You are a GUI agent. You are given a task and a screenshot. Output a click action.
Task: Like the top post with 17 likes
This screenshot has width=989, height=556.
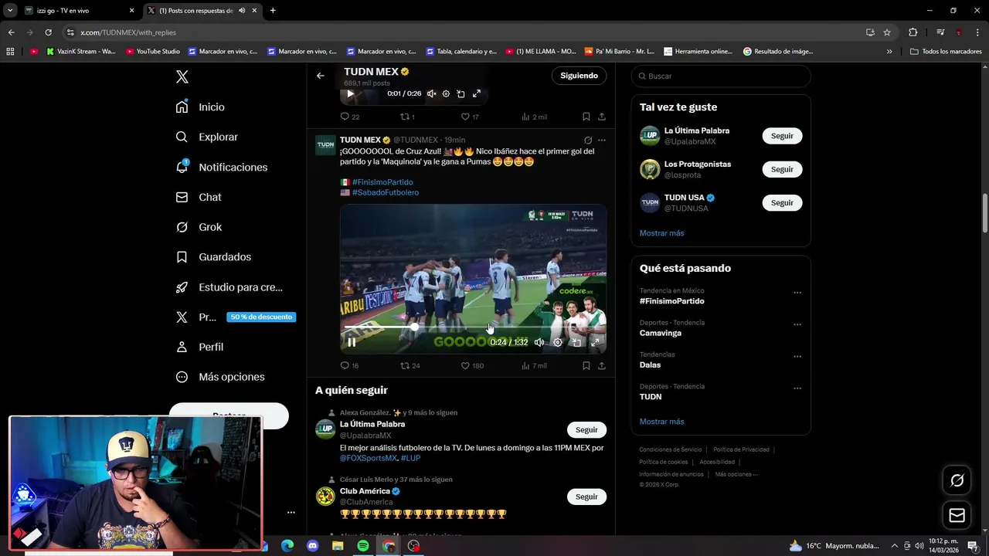470,117
